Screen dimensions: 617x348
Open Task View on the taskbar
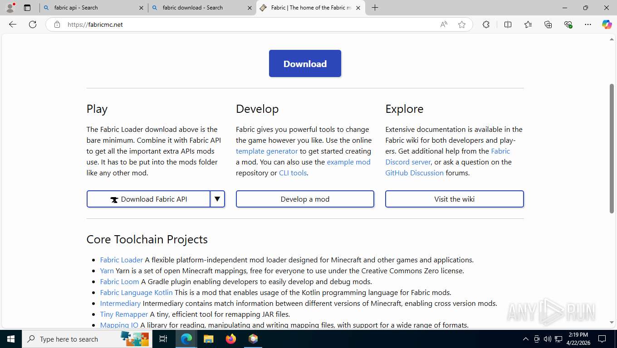163,339
